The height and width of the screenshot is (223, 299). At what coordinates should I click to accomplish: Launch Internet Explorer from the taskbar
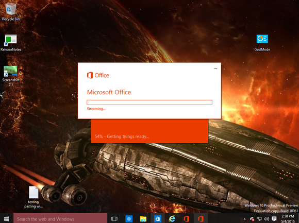click(172, 219)
